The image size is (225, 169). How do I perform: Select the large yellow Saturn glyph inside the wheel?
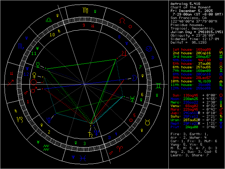(x=90, y=134)
